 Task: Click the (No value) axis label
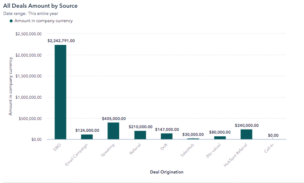coord(213,151)
